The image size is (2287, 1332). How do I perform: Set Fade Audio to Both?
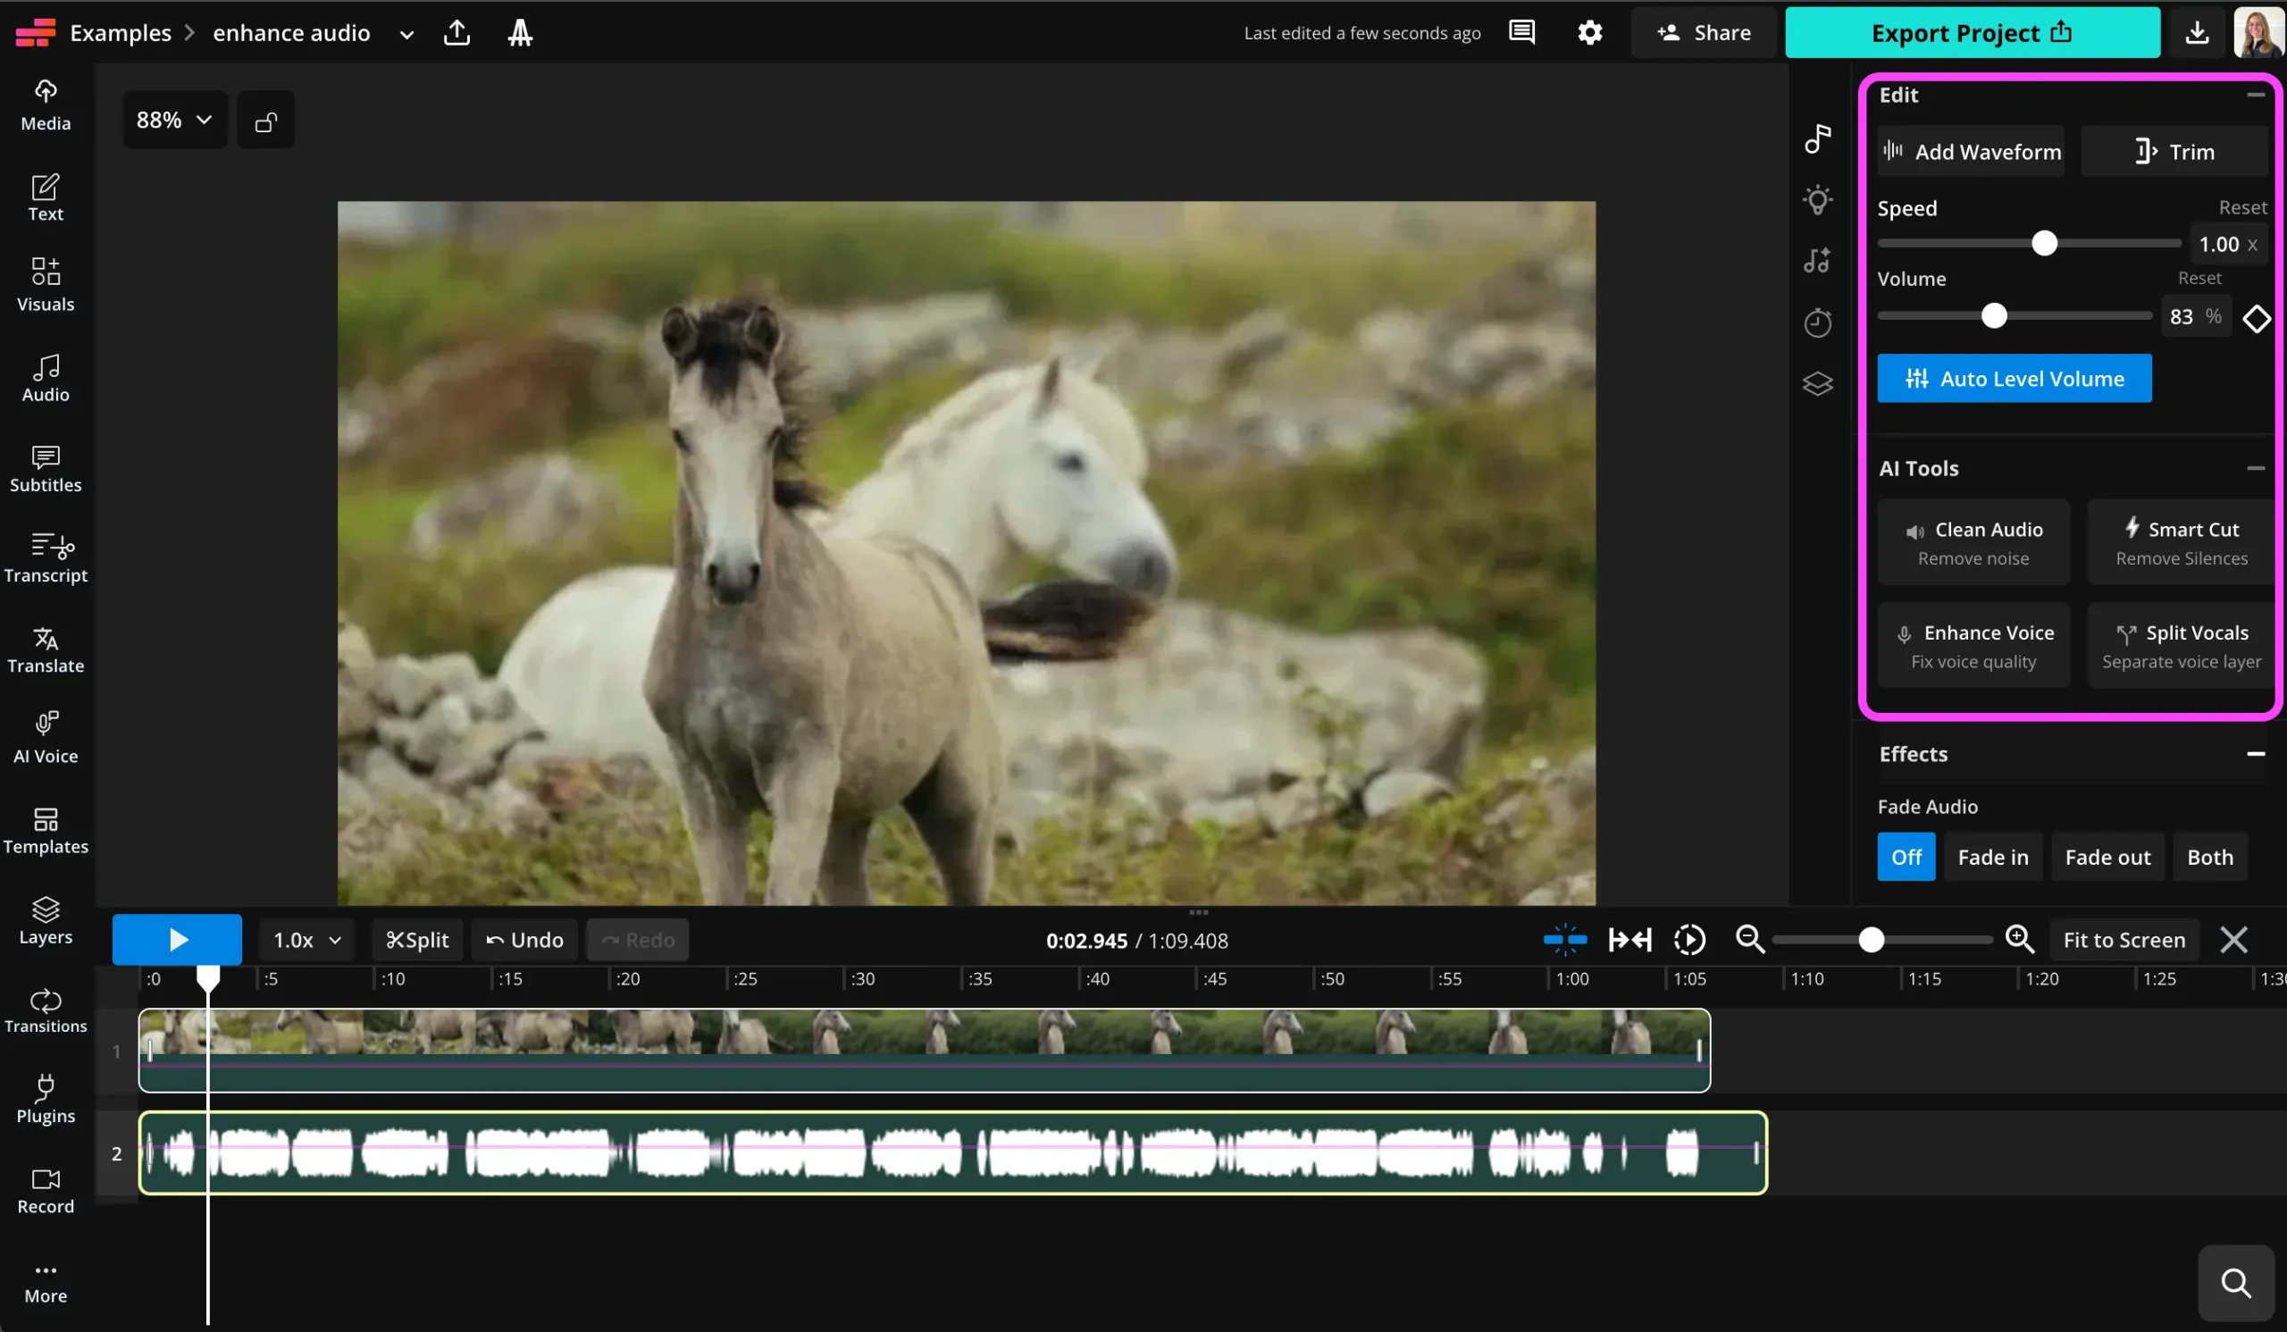coord(2209,857)
